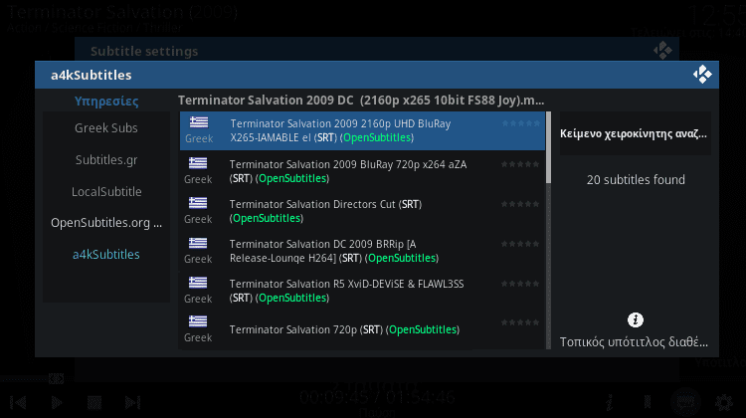
Task: Click star rating of the XviD-DEViSE subtitle
Action: (x=520, y=284)
